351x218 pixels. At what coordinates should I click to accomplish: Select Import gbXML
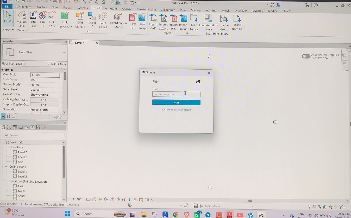click(x=164, y=22)
